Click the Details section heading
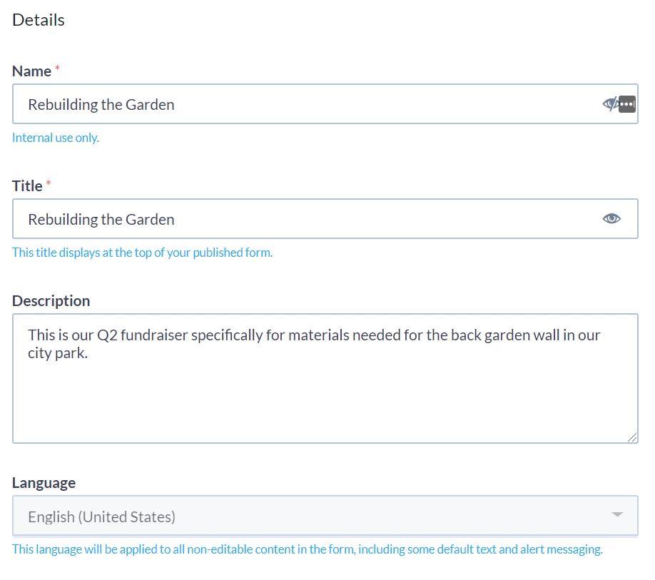Image resolution: width=655 pixels, height=580 pixels. point(39,20)
